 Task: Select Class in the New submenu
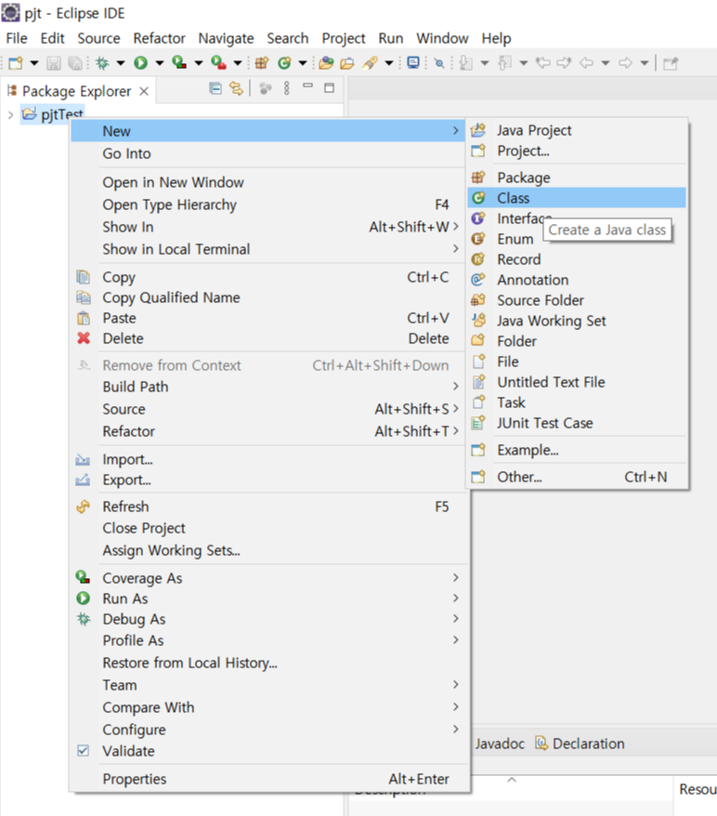tap(577, 198)
